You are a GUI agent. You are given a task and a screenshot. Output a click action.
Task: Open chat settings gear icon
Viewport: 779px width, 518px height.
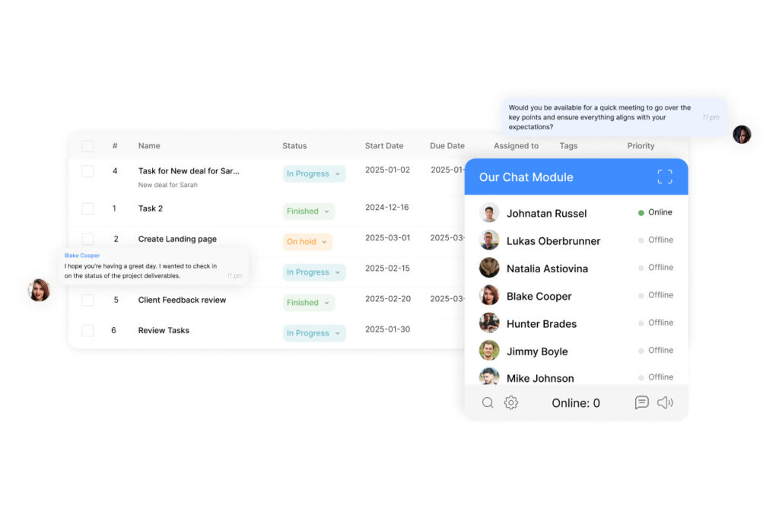[x=511, y=403]
